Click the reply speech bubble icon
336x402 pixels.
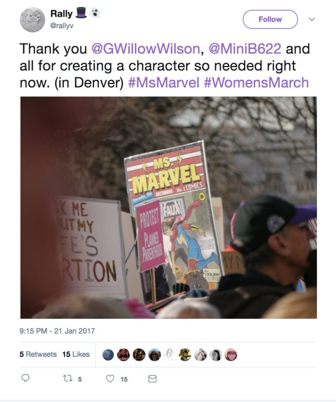[x=25, y=378]
